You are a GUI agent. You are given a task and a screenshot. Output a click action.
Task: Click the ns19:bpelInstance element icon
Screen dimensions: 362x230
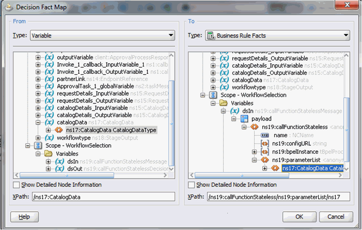pyautogui.click(x=265, y=151)
